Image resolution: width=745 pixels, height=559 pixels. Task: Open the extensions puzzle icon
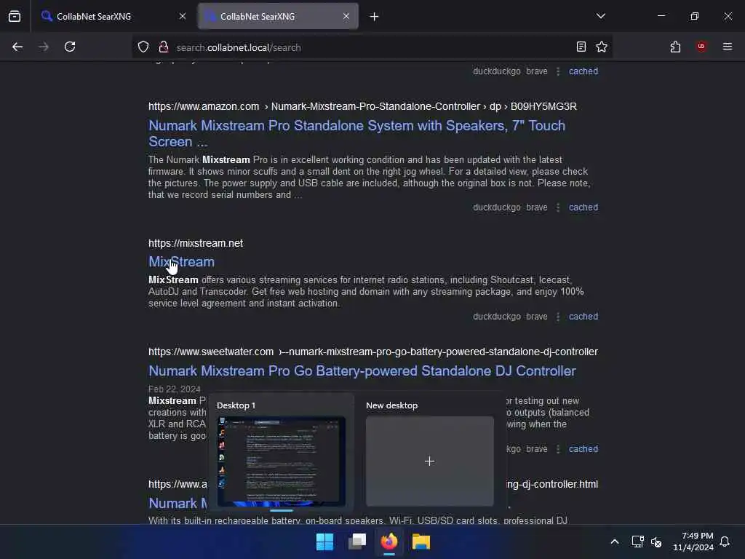click(675, 47)
